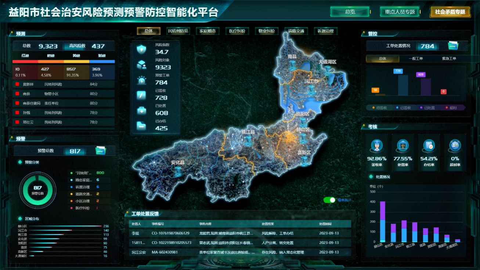The image size is (480, 270).
Task: Click the 签收率 officer icon
Action: tap(376, 146)
